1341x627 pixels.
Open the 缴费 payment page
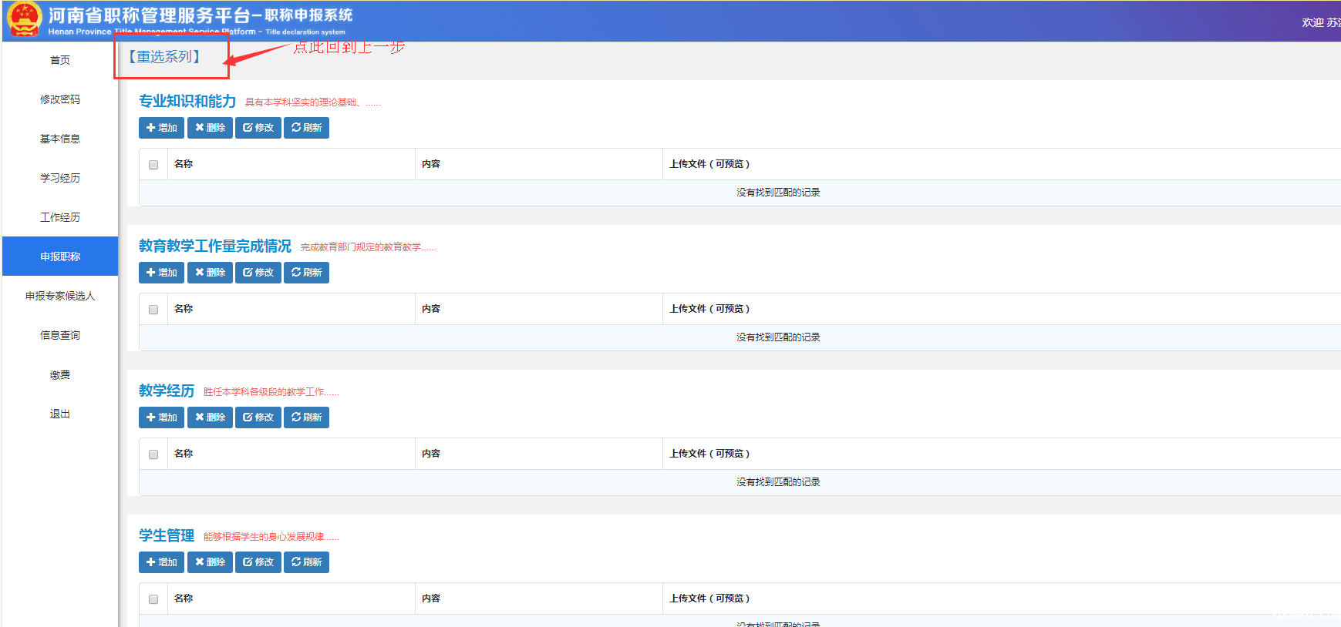pos(60,374)
